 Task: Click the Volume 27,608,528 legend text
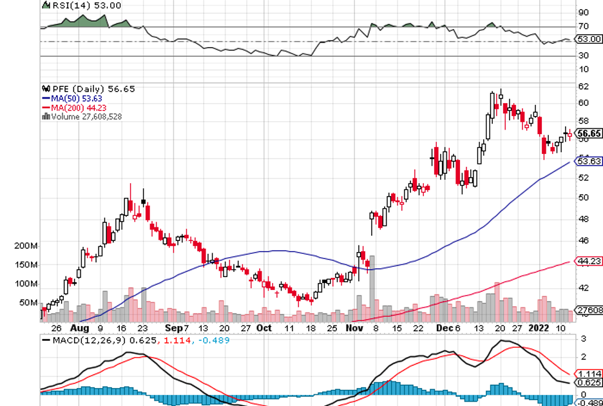click(86, 117)
